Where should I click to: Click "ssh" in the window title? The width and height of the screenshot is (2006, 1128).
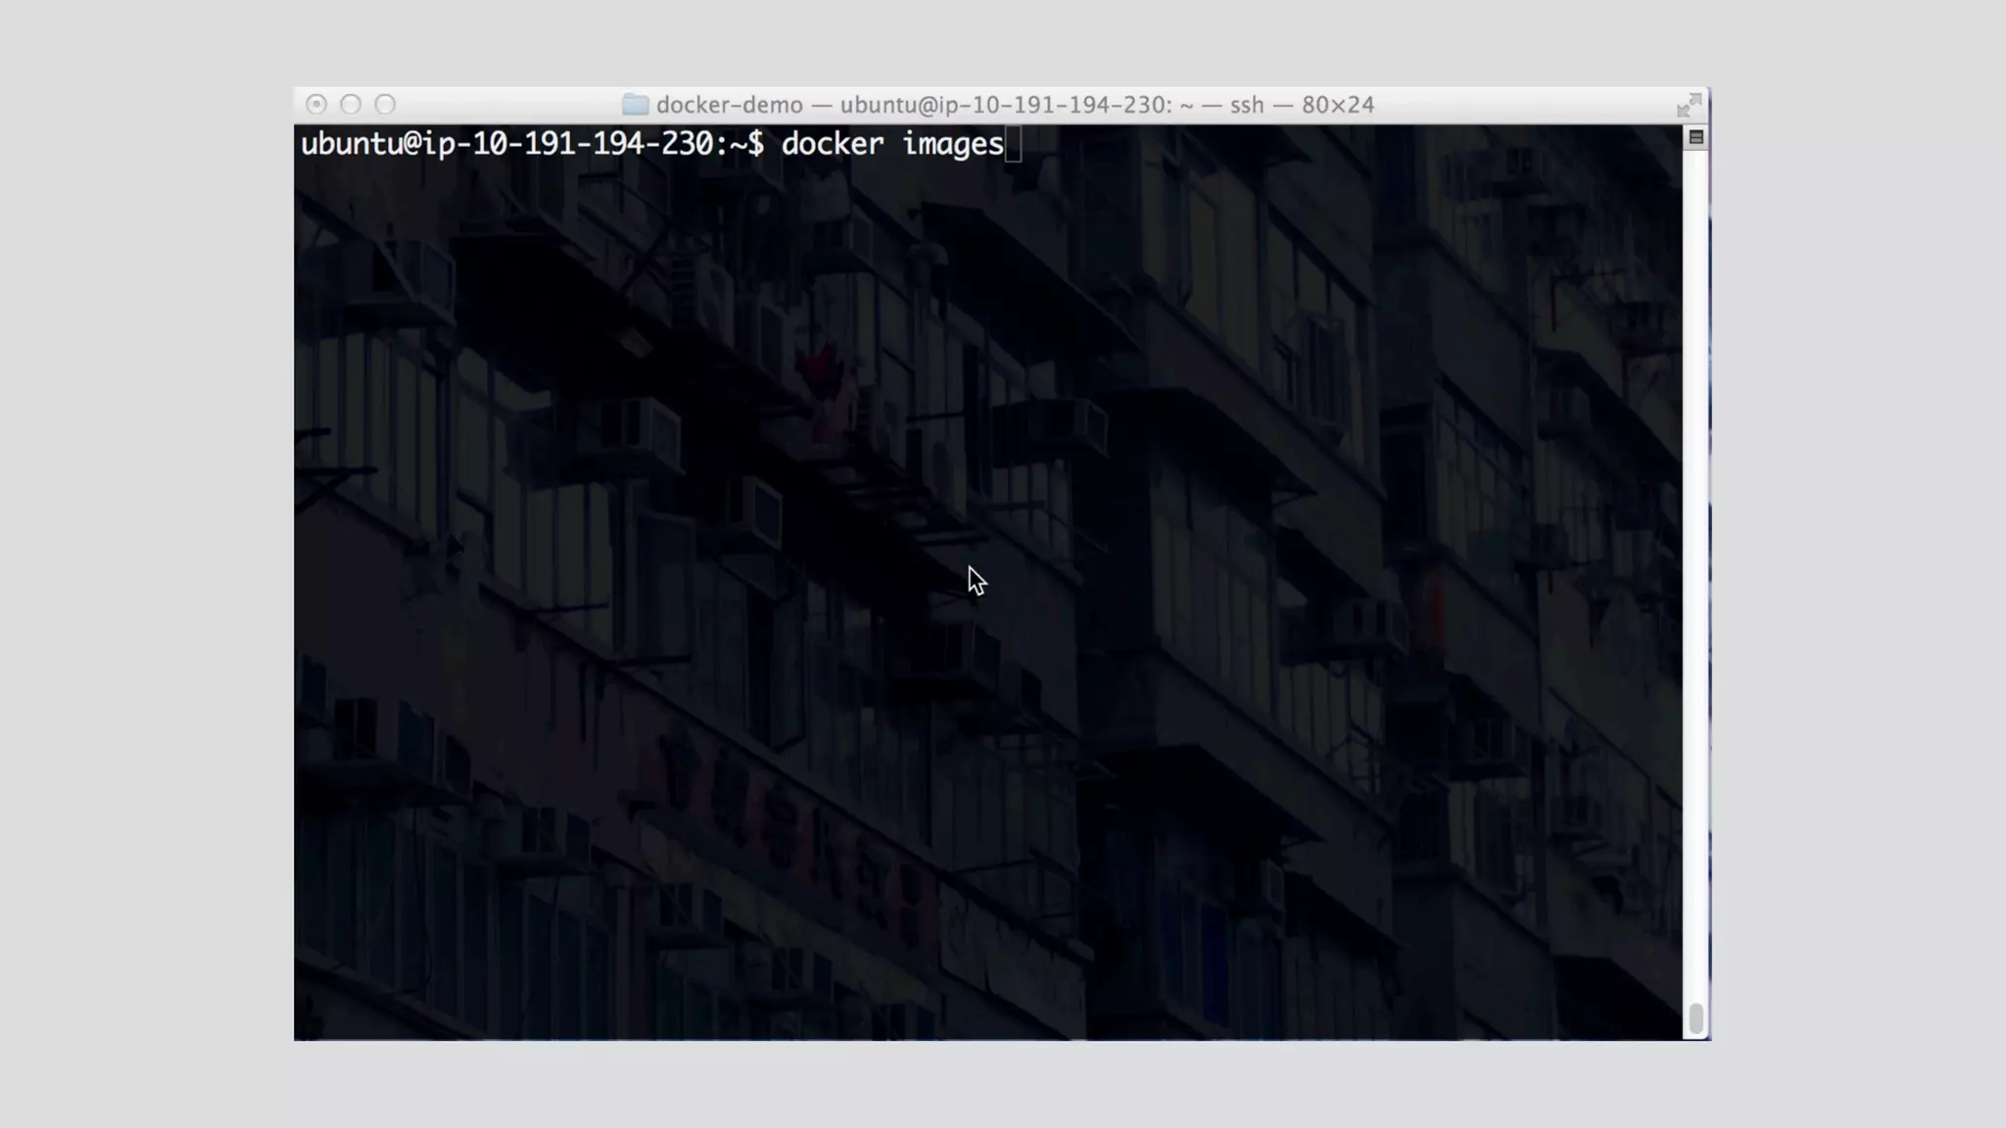(1246, 105)
